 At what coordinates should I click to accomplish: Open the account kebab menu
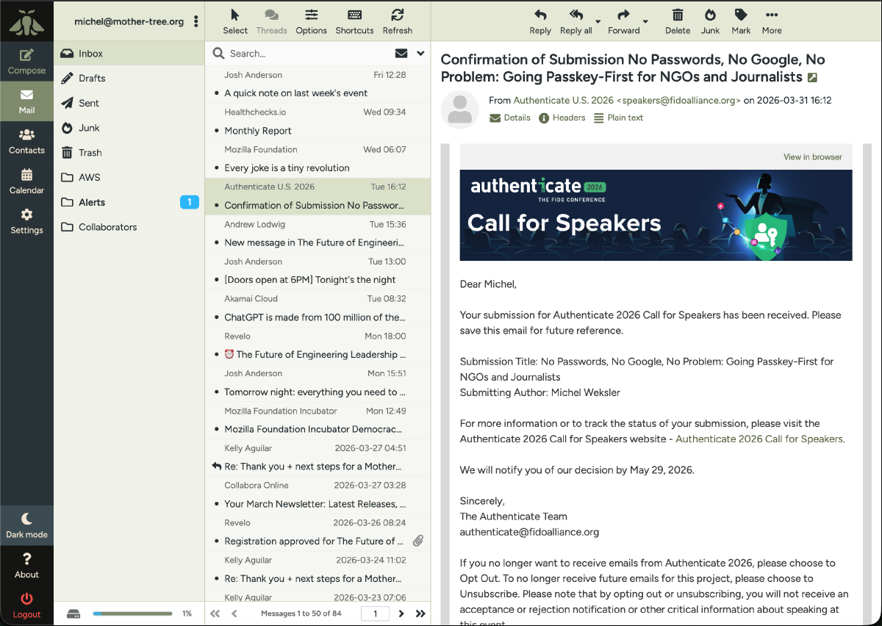tap(196, 21)
